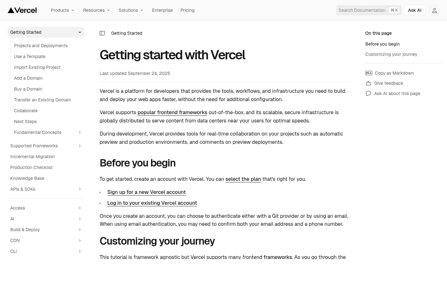Open the Pricing menu item
Image resolution: width=447 pixels, height=287 pixels.
187,10
